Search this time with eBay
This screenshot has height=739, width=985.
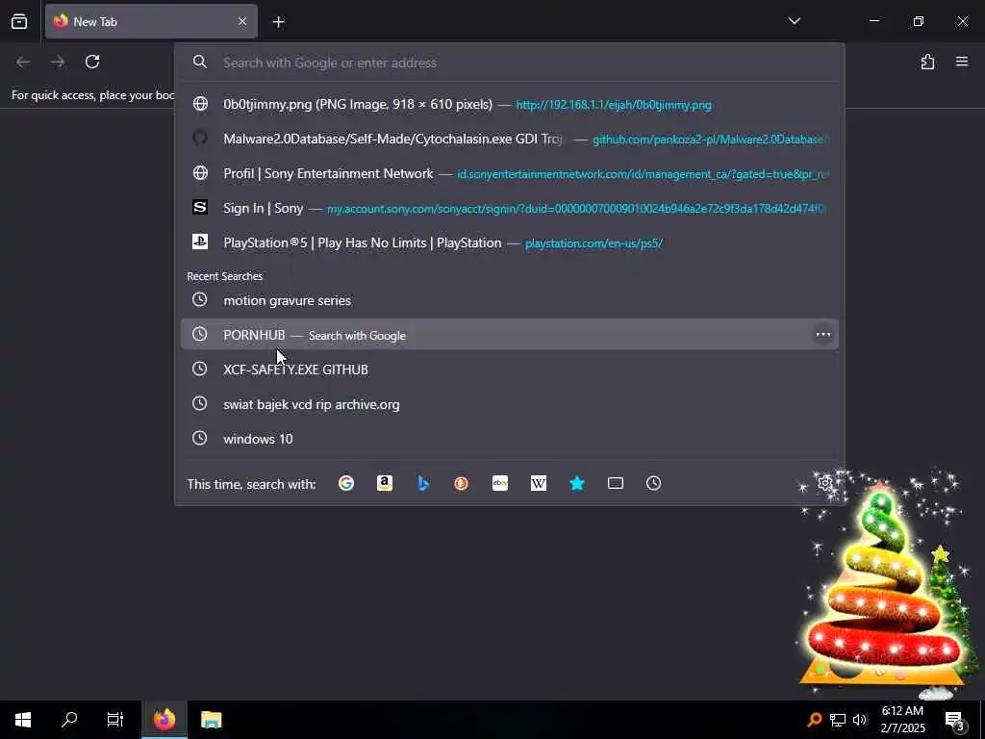pyautogui.click(x=500, y=483)
